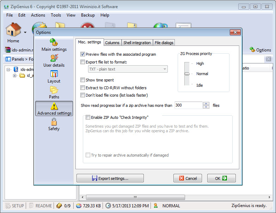This screenshot has width=276, height=213.
Task: Open the Help menu
Action: click(105, 15)
